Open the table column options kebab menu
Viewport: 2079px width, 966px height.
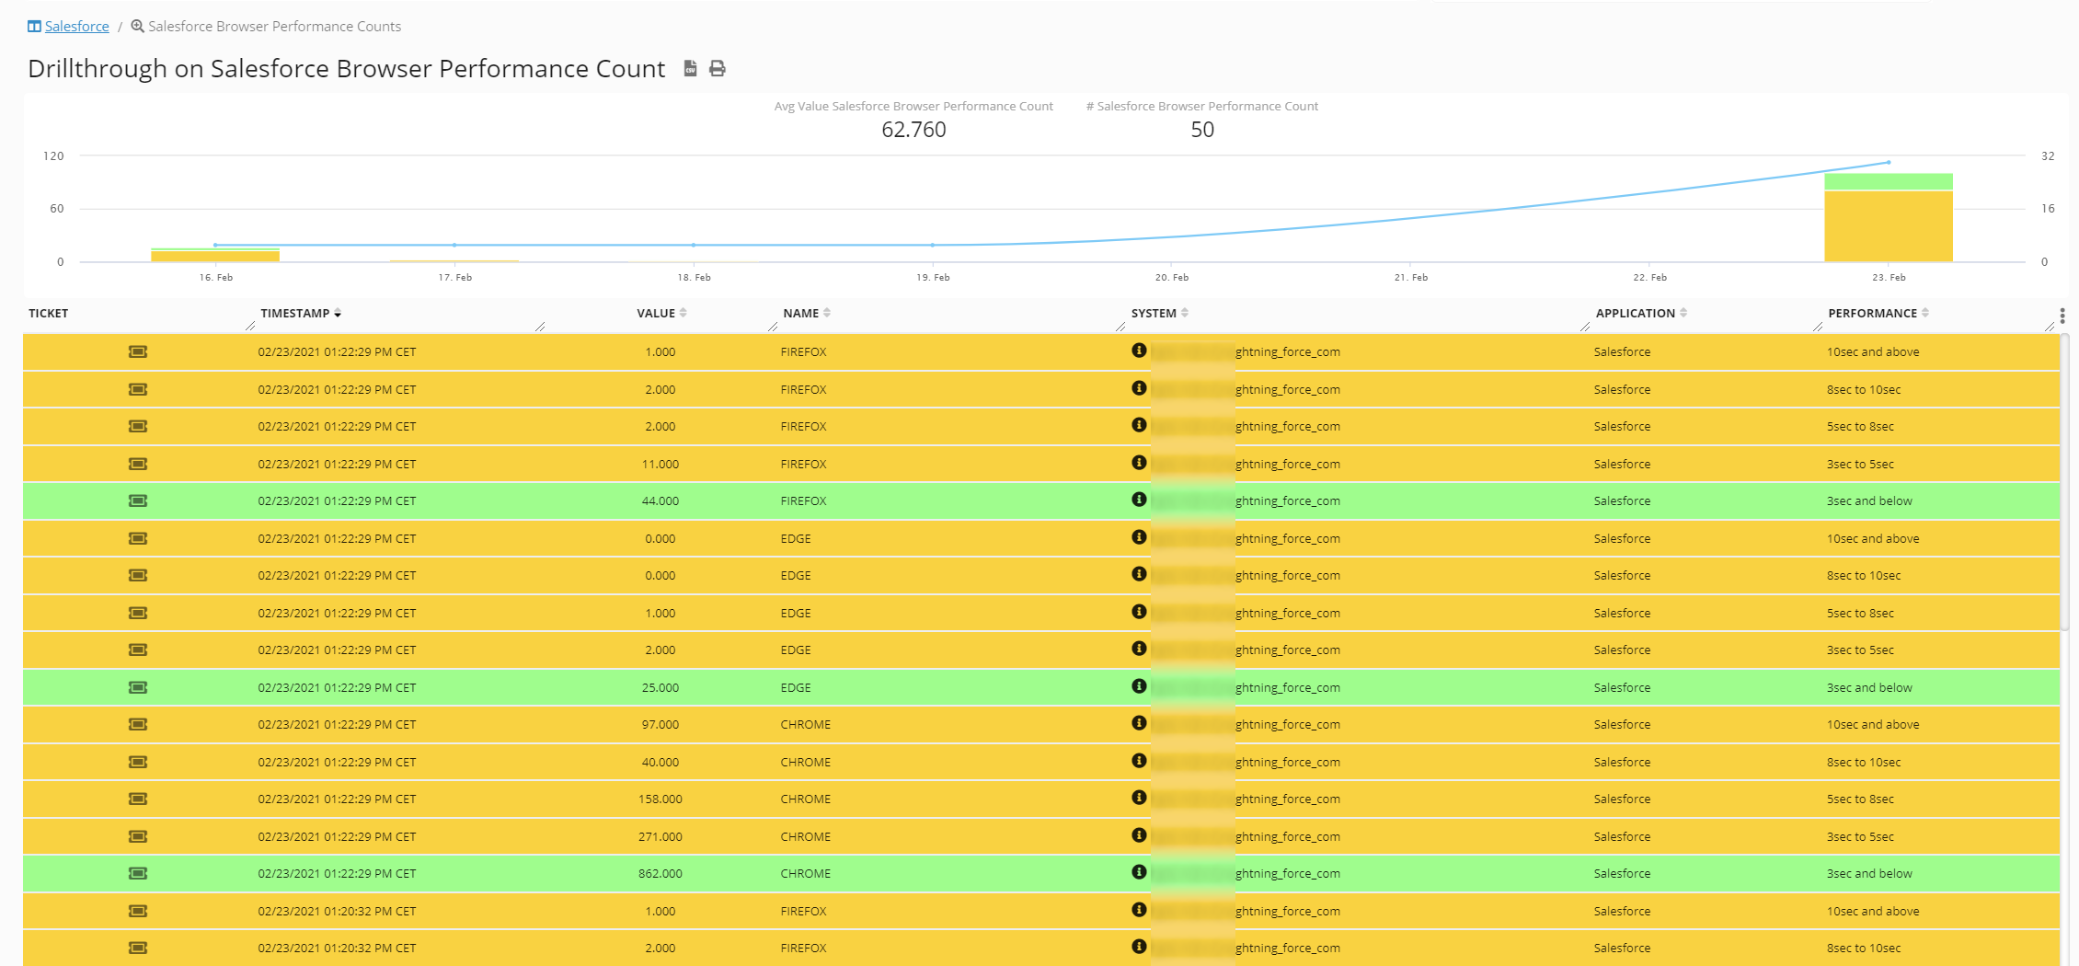click(2062, 316)
